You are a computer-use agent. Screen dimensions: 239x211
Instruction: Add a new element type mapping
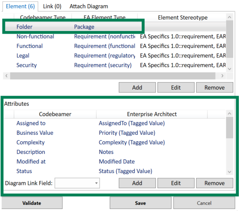(x=137, y=87)
